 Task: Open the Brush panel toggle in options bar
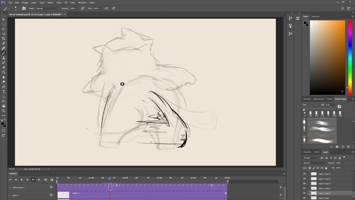point(24,8)
